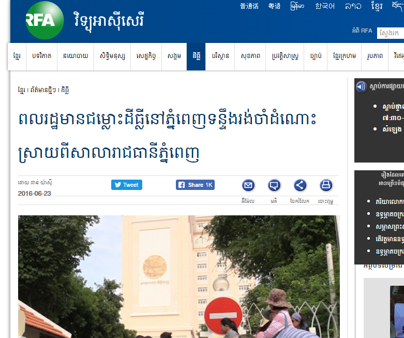
Task: Open the សិទ្ធិមនុស្ស menu tab
Action: point(112,56)
